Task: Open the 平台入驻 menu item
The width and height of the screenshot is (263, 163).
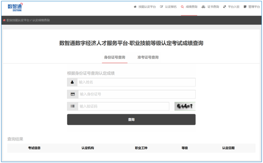Action: [234, 7]
